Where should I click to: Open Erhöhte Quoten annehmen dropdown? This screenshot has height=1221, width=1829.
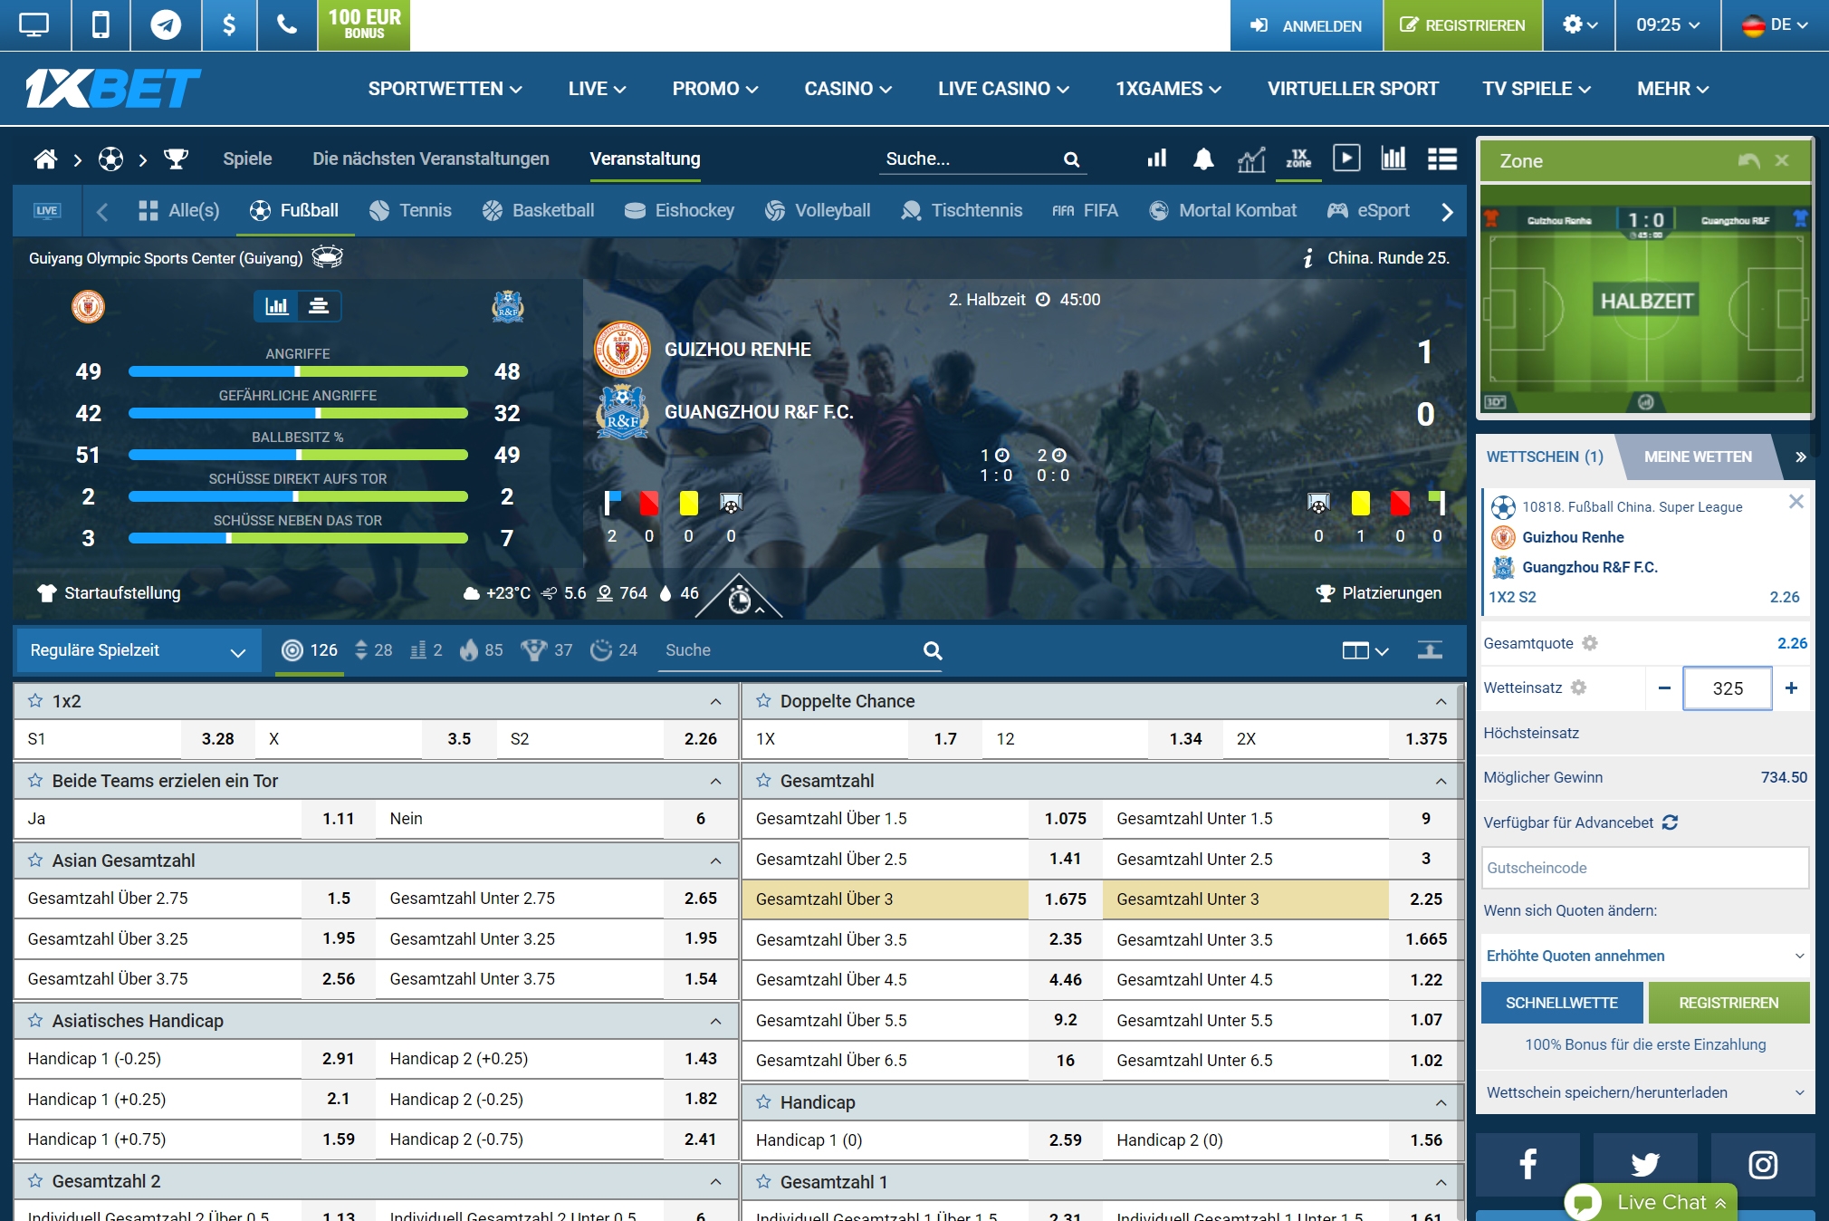[x=1644, y=956]
